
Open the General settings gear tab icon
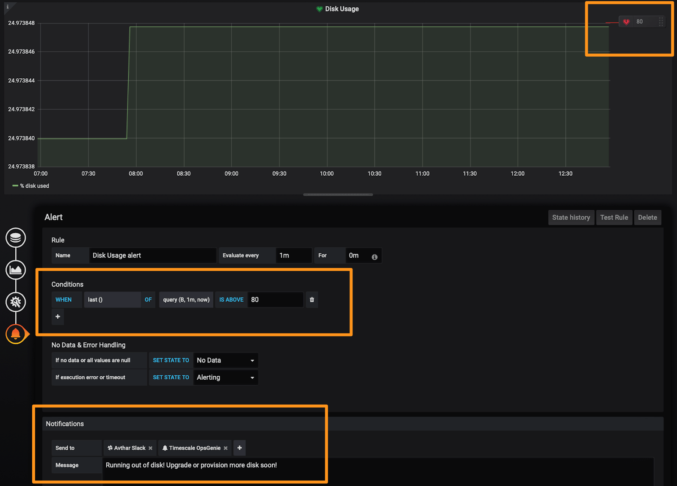coord(16,302)
